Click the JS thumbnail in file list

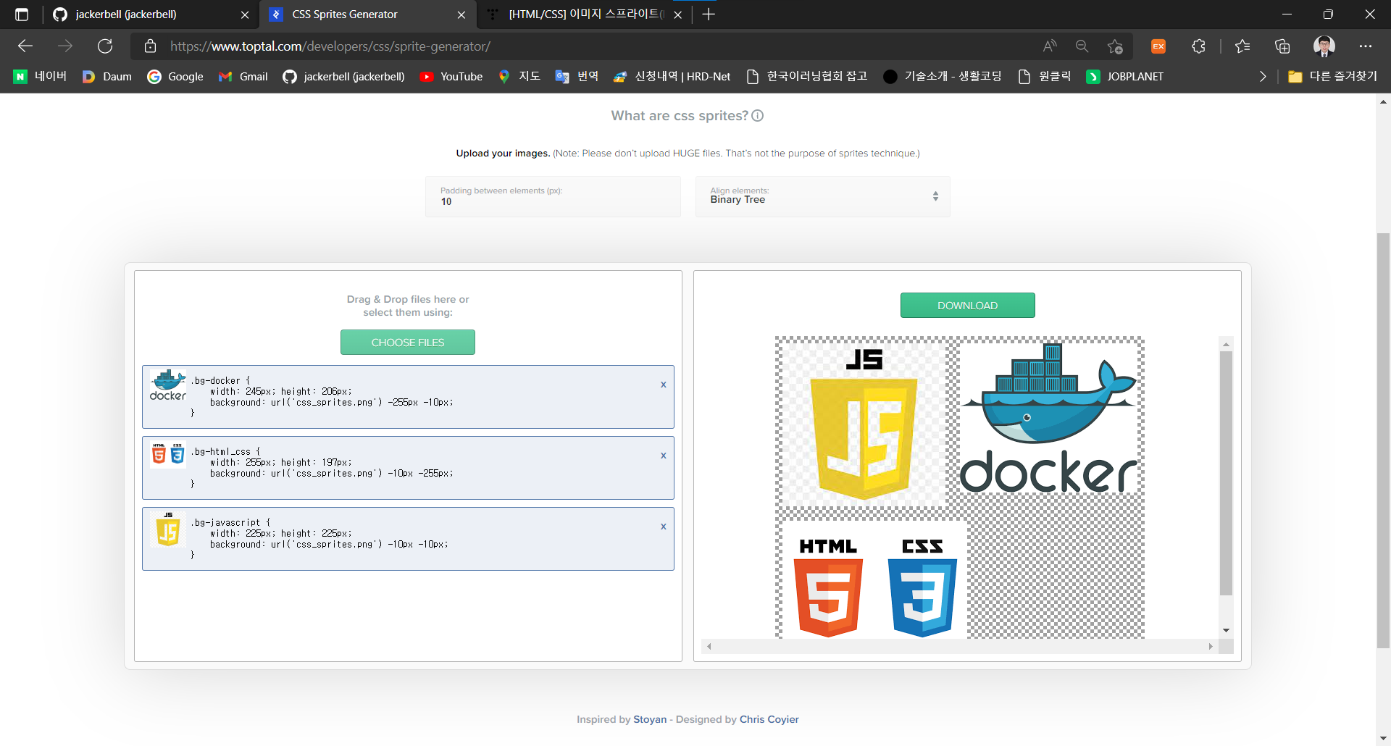(168, 529)
